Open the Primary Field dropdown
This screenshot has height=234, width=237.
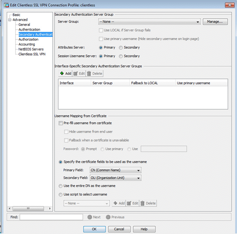click(138, 170)
